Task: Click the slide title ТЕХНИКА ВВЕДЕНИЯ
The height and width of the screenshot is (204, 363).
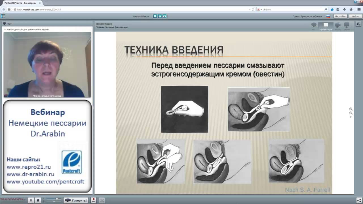Action: [x=174, y=50]
